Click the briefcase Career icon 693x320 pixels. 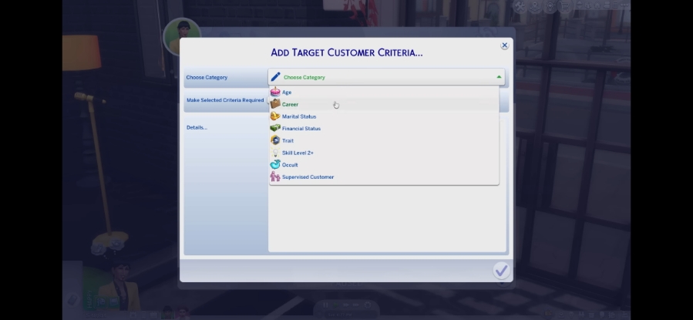point(275,104)
